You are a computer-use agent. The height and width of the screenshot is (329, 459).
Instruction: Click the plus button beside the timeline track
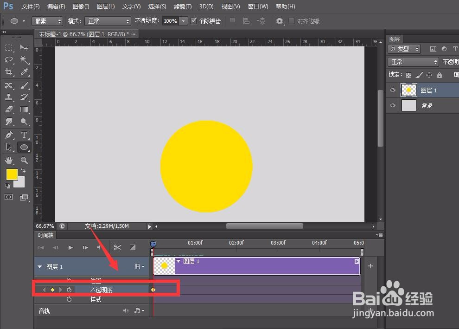click(370, 266)
